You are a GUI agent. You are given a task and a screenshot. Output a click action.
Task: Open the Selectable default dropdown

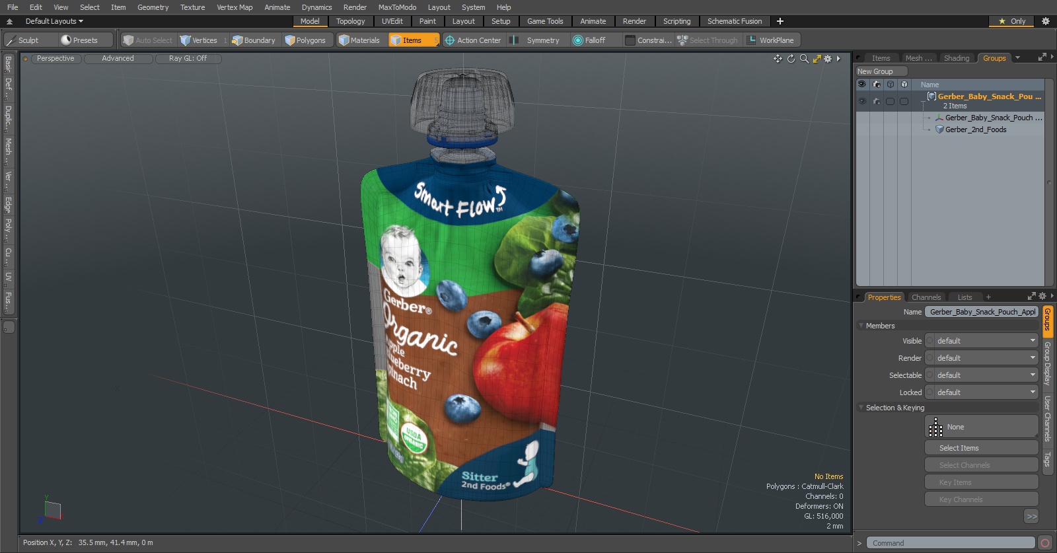click(982, 375)
